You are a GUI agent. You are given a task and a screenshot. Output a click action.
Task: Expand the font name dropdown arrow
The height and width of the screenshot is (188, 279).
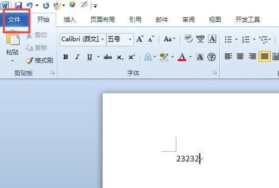pos(103,39)
